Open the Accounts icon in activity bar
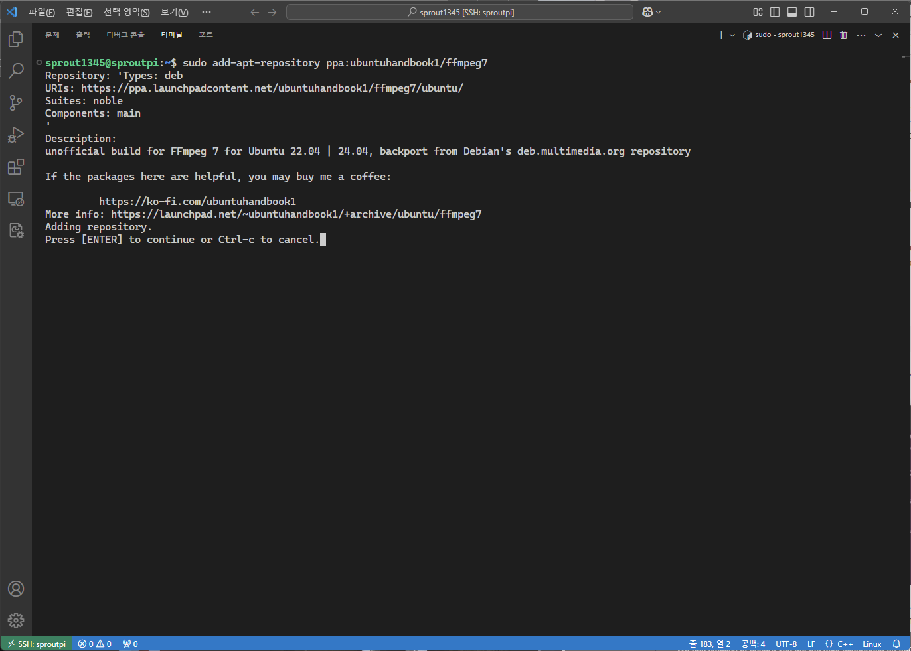Image resolution: width=911 pixels, height=651 pixels. pos(16,589)
